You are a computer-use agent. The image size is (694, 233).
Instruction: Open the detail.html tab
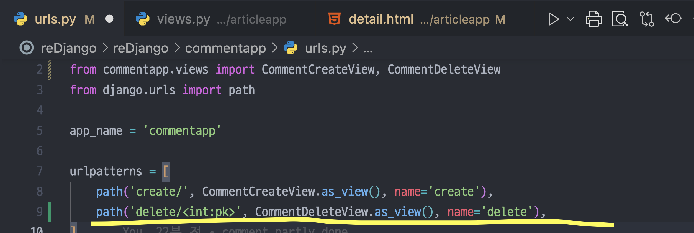pyautogui.click(x=381, y=19)
